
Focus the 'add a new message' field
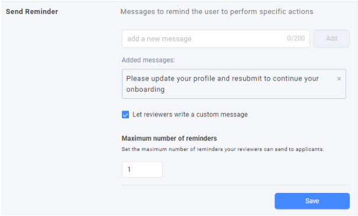click(x=216, y=38)
